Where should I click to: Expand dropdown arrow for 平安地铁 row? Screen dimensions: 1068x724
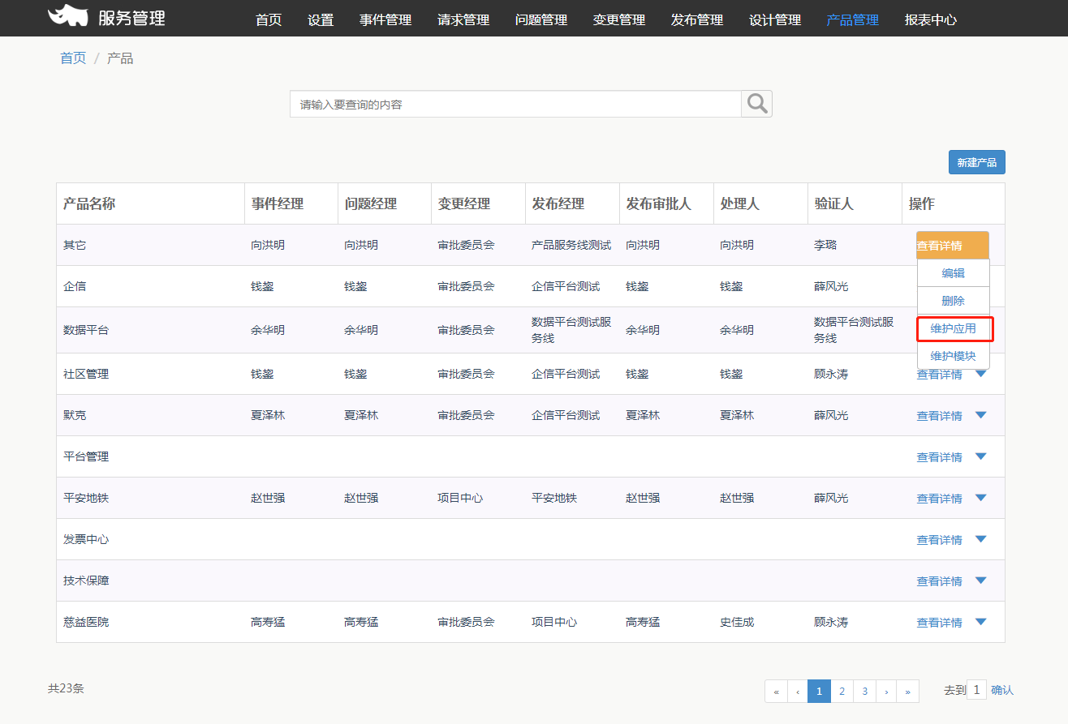[980, 498]
